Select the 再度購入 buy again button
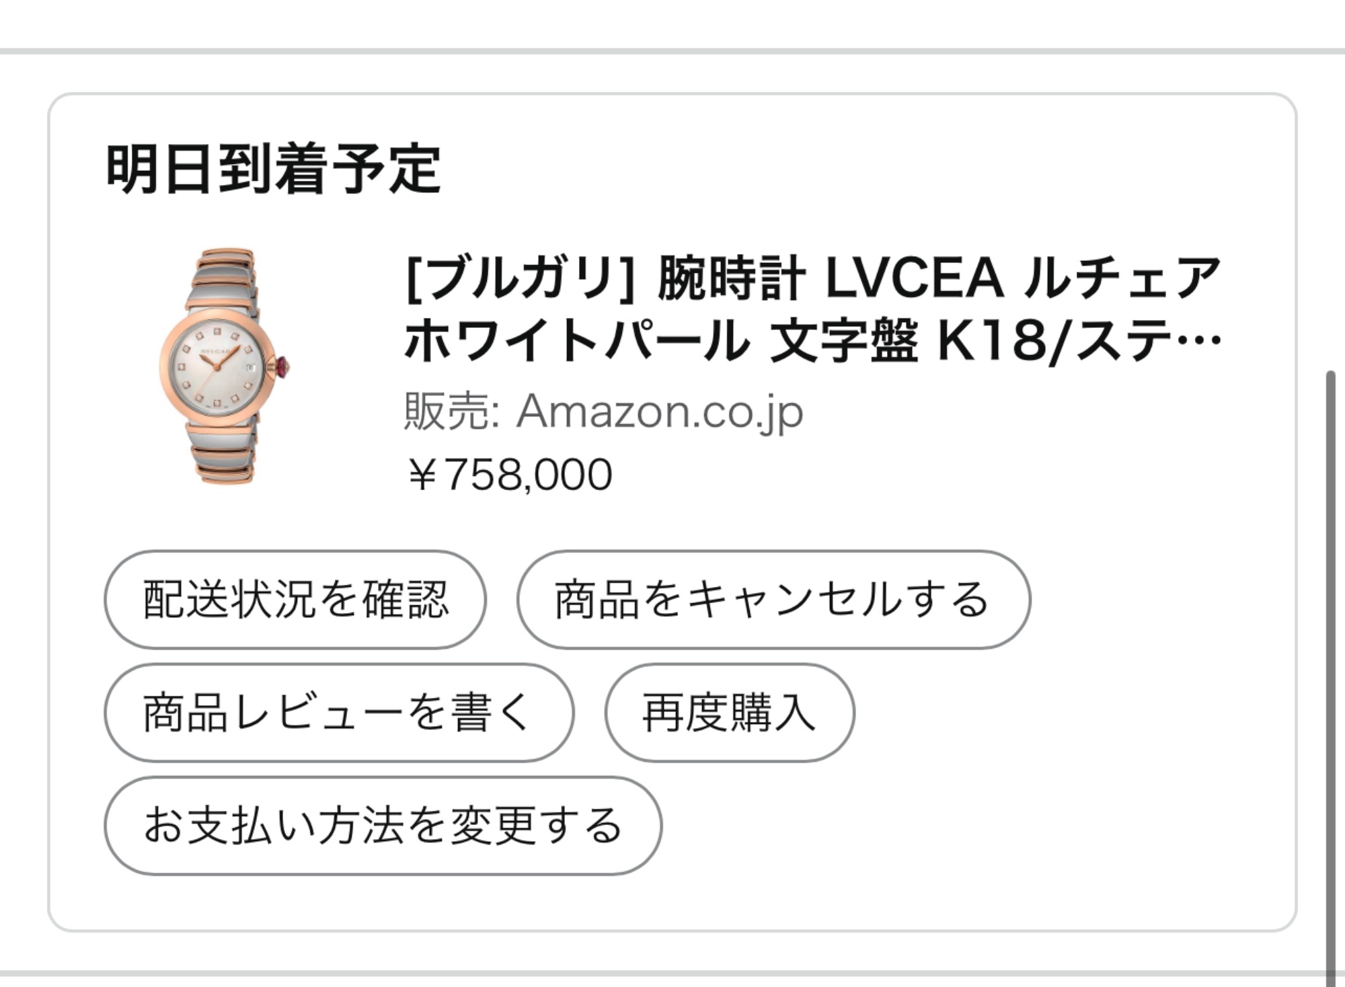The width and height of the screenshot is (1345, 987). [729, 712]
